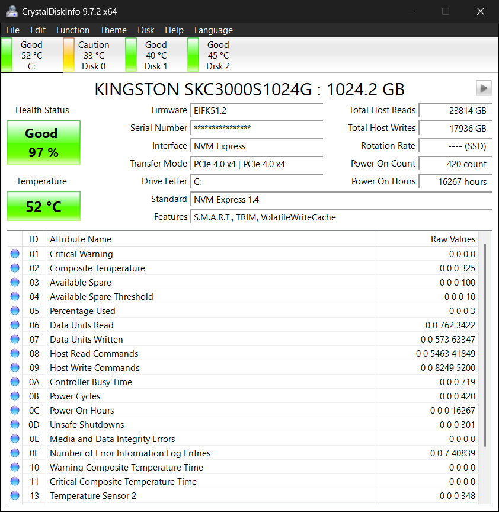
Task: Click status orb for Critical Warning
Action: pos(15,254)
